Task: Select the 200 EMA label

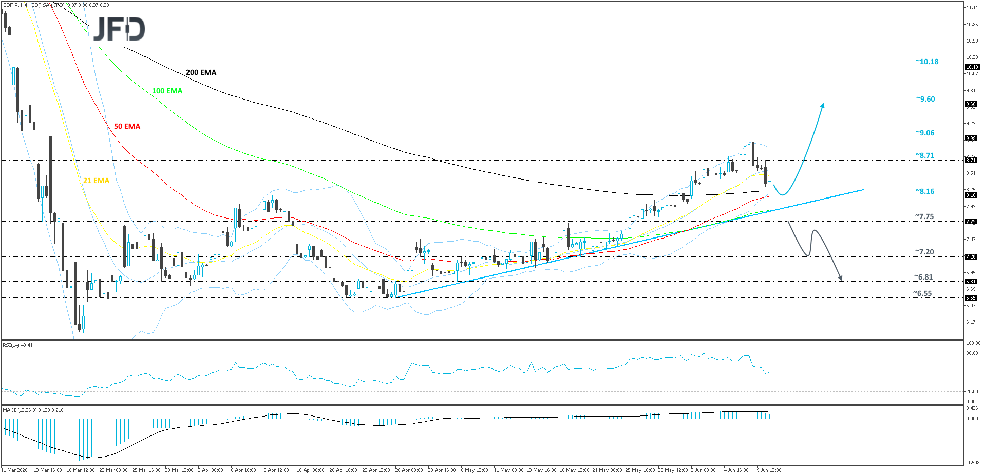Action: pyautogui.click(x=201, y=72)
